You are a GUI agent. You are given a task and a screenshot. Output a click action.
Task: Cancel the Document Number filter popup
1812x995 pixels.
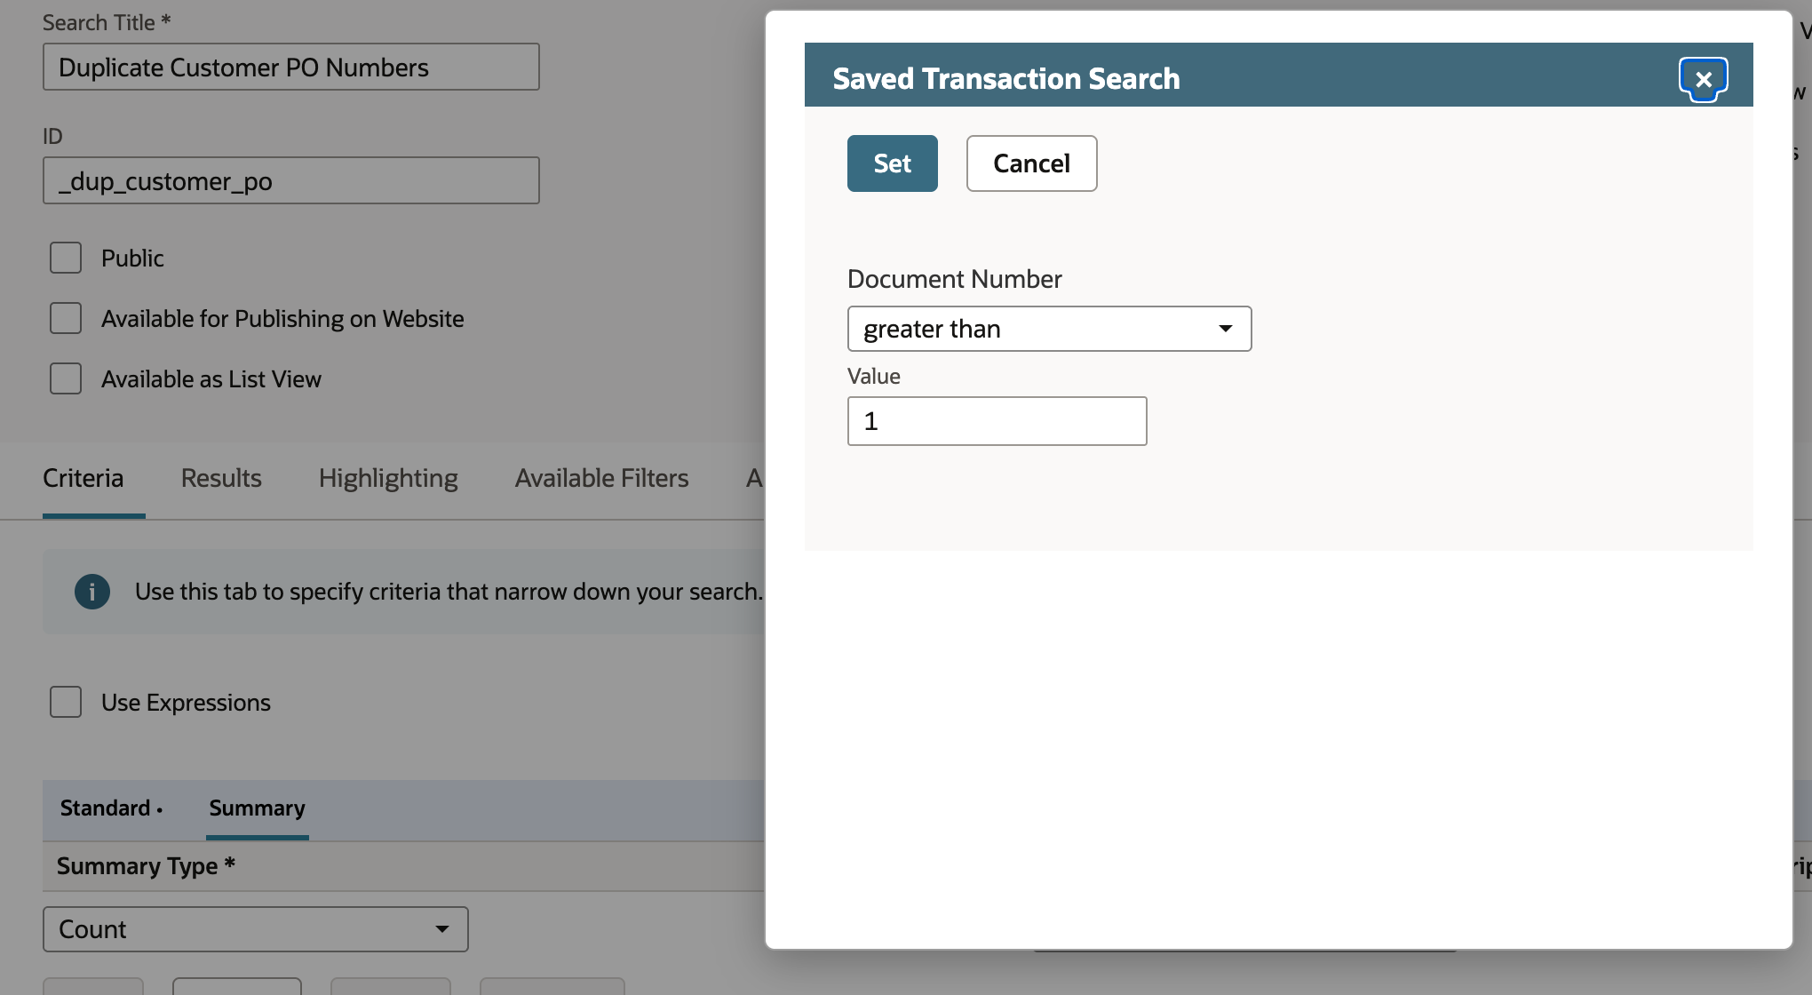point(1031,163)
